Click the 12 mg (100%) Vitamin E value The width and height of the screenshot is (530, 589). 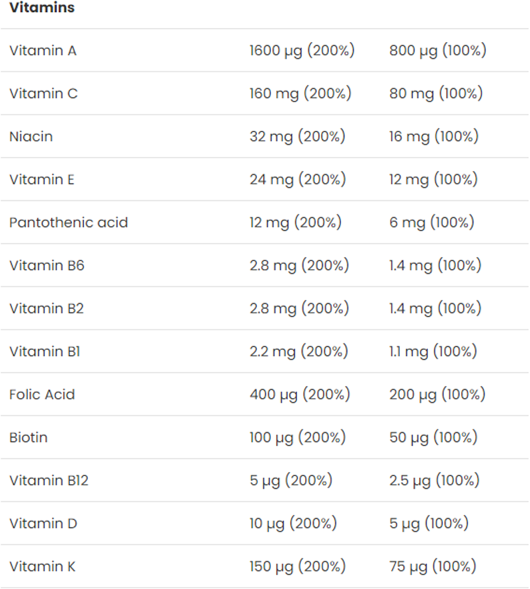(x=433, y=179)
